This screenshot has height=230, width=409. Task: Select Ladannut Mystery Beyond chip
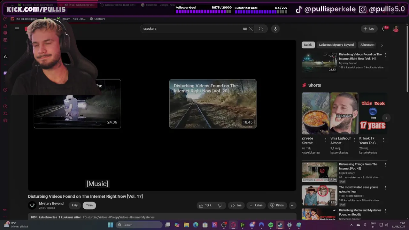pos(336,45)
